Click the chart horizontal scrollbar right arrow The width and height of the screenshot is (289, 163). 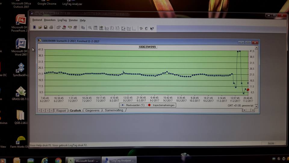(x=253, y=110)
